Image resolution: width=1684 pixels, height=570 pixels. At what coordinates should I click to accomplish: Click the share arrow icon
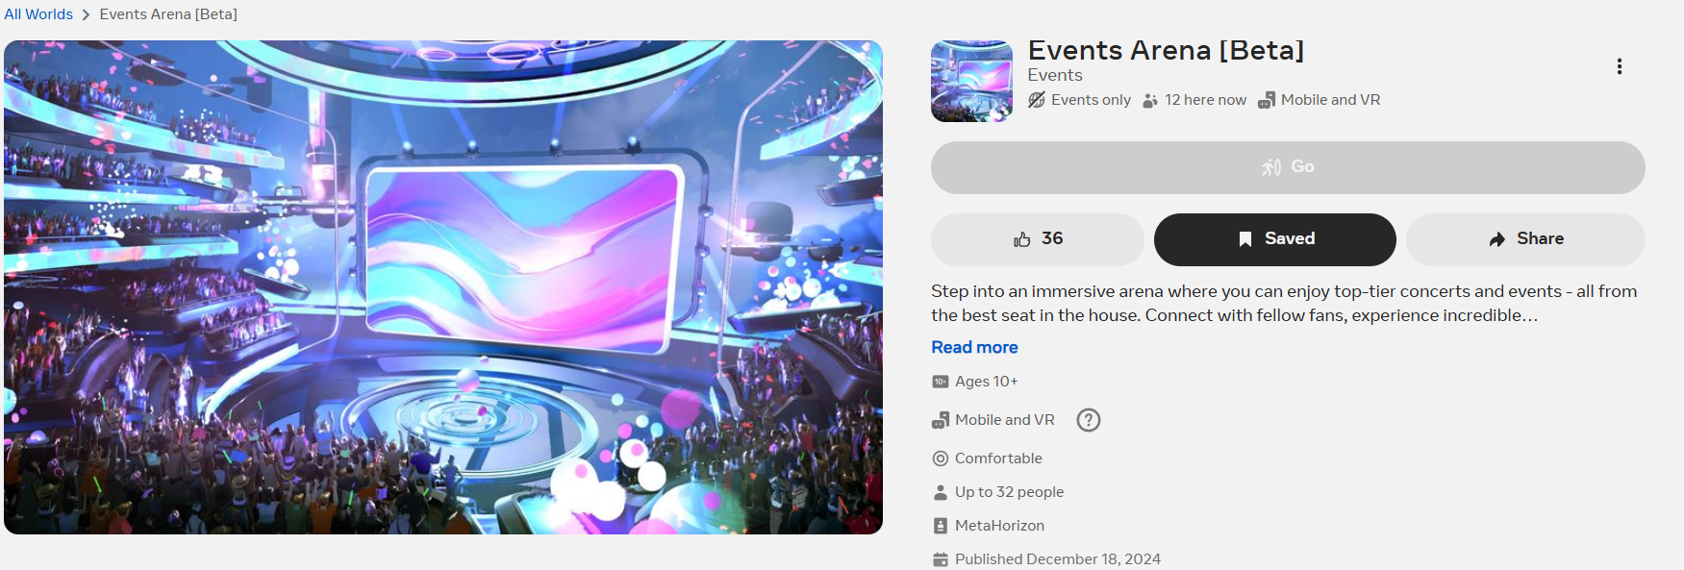pos(1496,239)
